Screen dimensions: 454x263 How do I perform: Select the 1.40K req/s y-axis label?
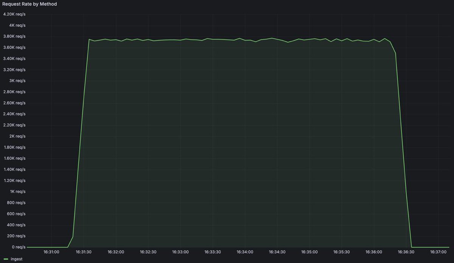coord(14,169)
